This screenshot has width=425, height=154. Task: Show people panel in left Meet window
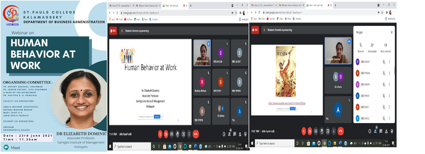coord(229,134)
